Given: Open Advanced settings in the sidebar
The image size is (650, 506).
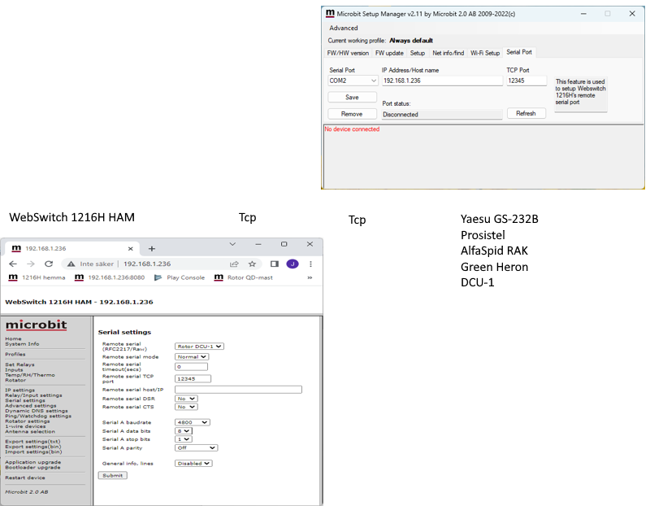Looking at the screenshot, I should coord(31,406).
